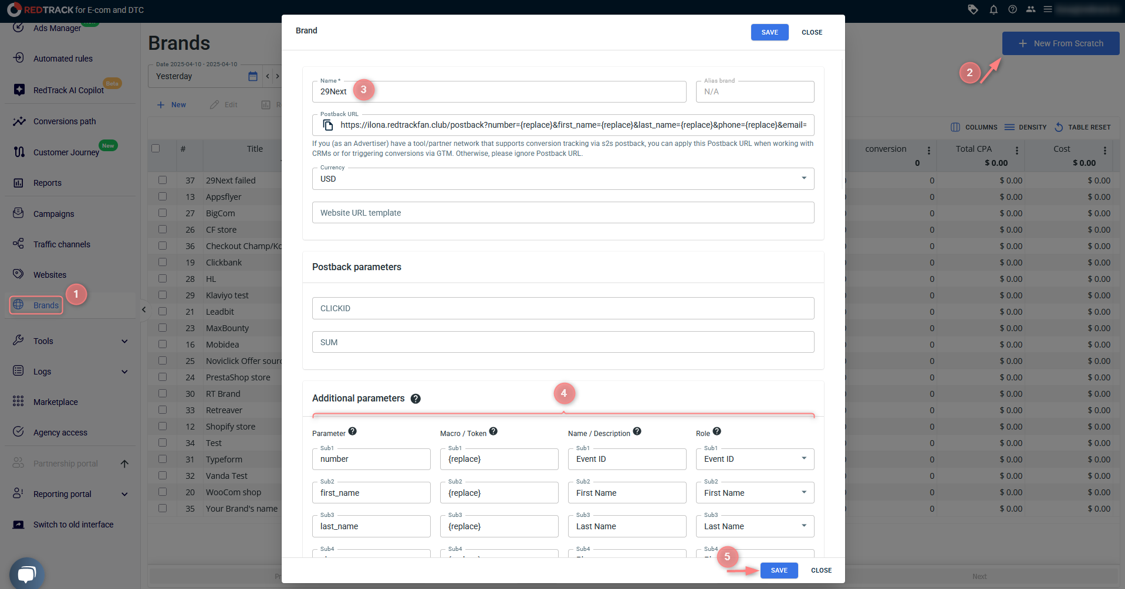Click the tags icon in top bar
Screen dimensions: 1125x589
pos(973,9)
